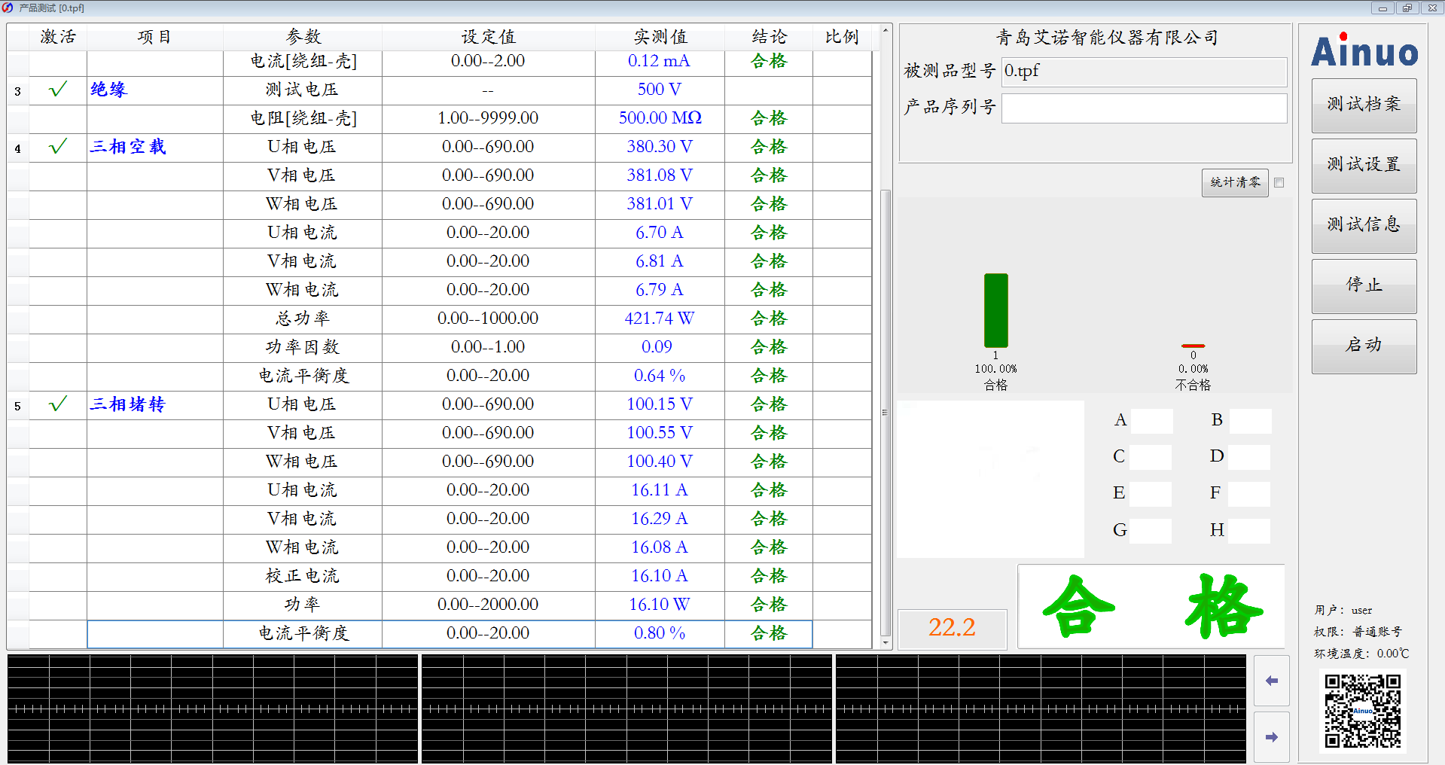
Task: Toggle the checkbox beside 统计清零
Action: [1279, 183]
